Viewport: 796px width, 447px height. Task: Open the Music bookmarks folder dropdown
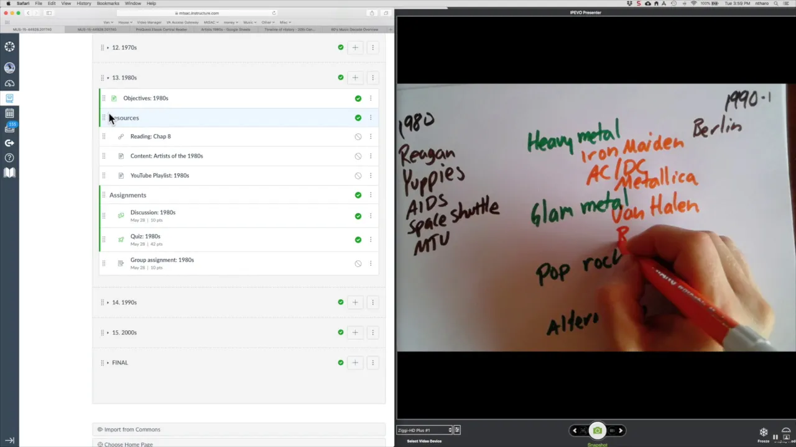coord(249,22)
